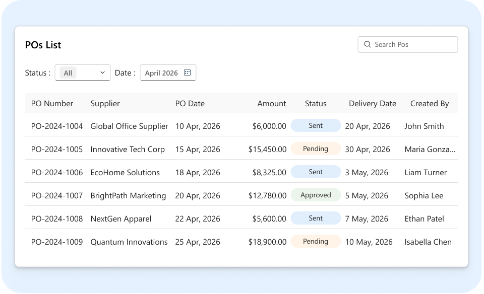Click delivery date 30 Apr, 2026
Screen dimensions: 484x294
[x=368, y=149]
